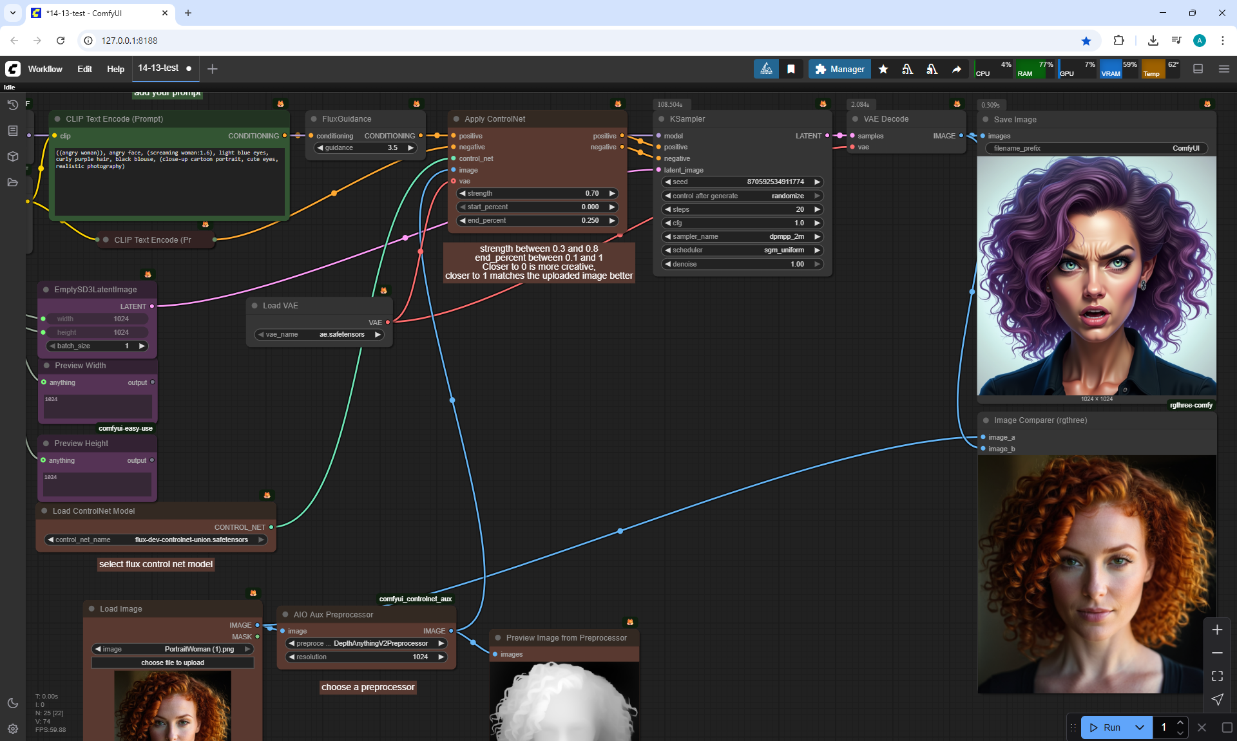Collapse the Load VAE node dot
The width and height of the screenshot is (1237, 741).
point(254,306)
